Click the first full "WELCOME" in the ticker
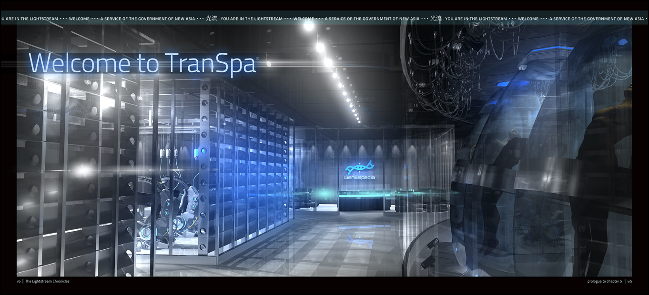The height and width of the screenshot is (295, 649). (79, 19)
